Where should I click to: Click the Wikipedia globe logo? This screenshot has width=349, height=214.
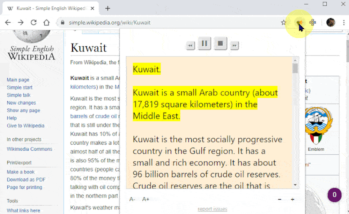pos(31,36)
